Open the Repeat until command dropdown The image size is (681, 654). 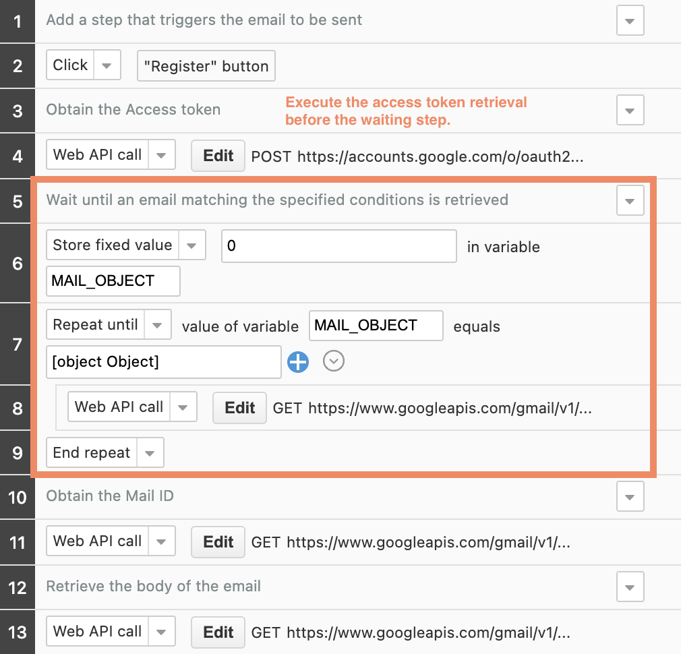(x=158, y=325)
